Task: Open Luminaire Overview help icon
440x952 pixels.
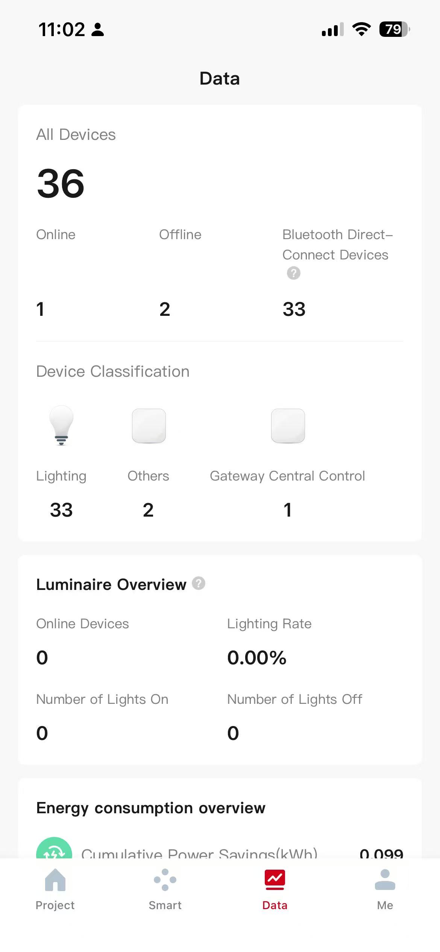Action: 199,583
